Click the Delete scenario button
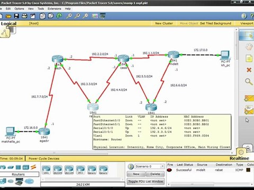Image resolution: width=254 pixels, height=190 pixels. pos(155,174)
